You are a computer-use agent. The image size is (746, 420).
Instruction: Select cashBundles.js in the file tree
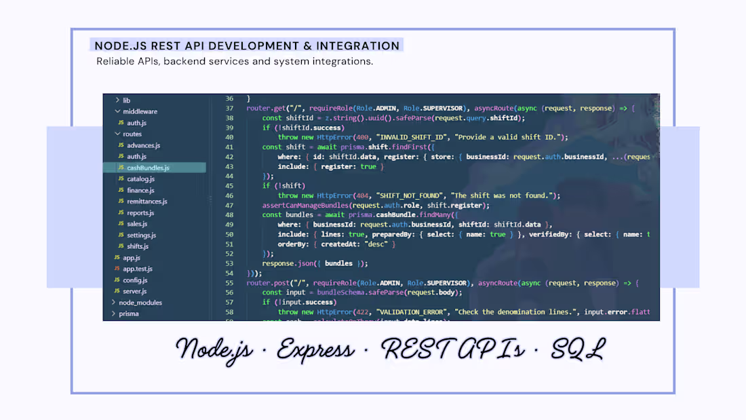(x=155, y=168)
